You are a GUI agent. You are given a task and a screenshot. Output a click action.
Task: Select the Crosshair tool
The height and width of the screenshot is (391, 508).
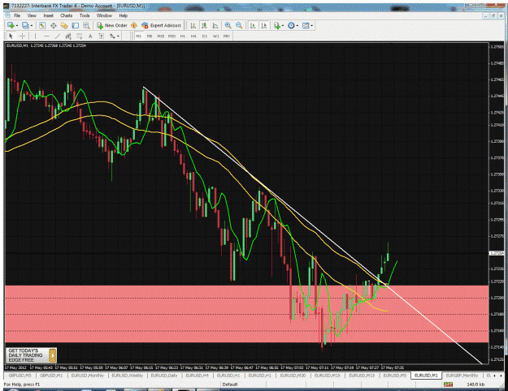point(22,37)
